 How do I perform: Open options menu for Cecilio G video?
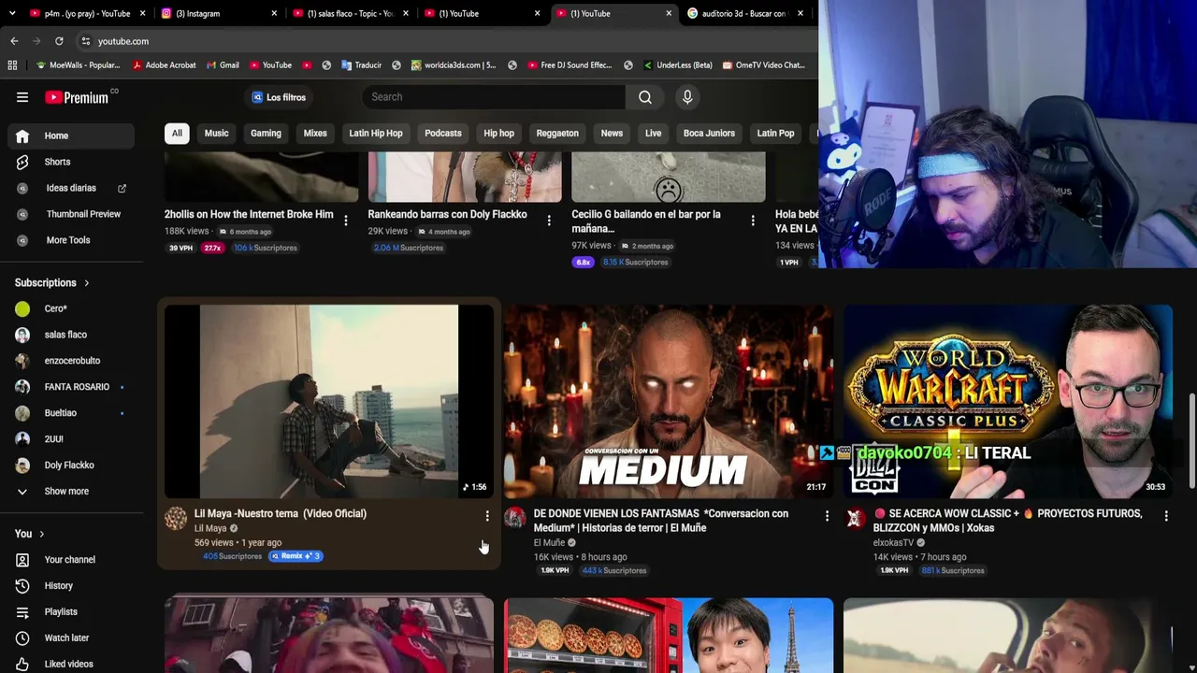[753, 221]
